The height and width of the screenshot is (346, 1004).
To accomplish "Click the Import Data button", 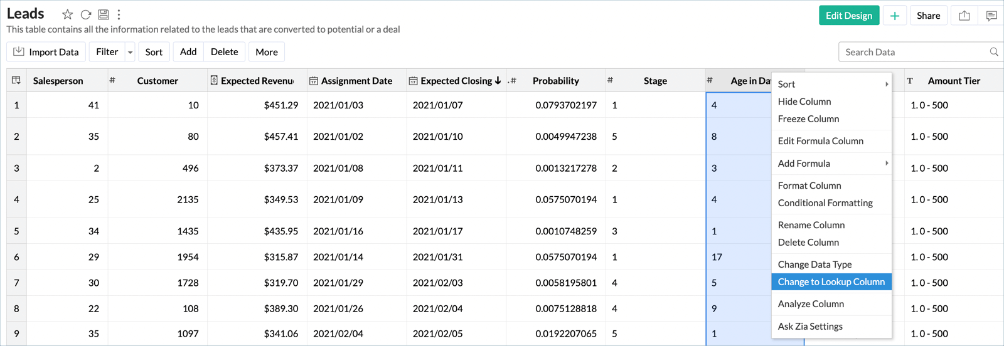I will (47, 52).
